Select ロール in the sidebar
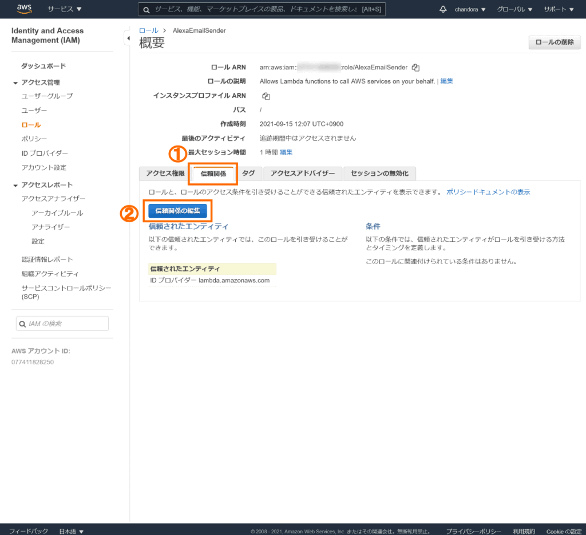The image size is (586, 535). click(31, 124)
